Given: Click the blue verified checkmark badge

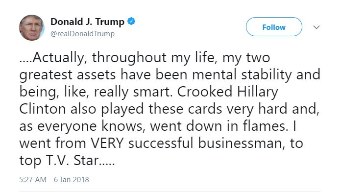Looking at the screenshot, I should pos(131,22).
